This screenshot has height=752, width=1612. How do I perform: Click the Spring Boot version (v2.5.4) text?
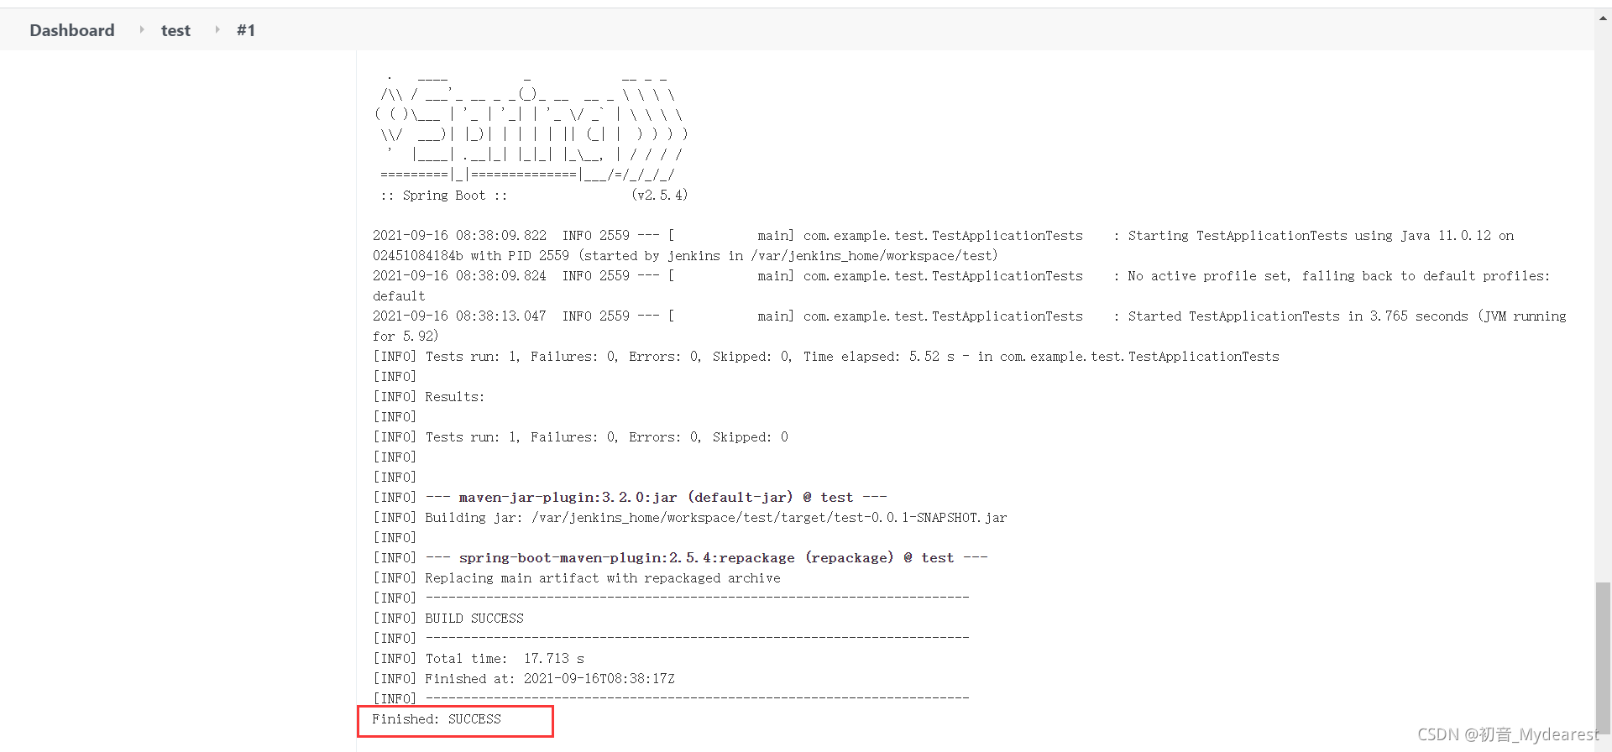pos(659,196)
